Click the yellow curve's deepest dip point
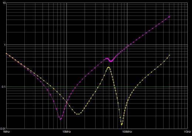 tap(121, 125)
